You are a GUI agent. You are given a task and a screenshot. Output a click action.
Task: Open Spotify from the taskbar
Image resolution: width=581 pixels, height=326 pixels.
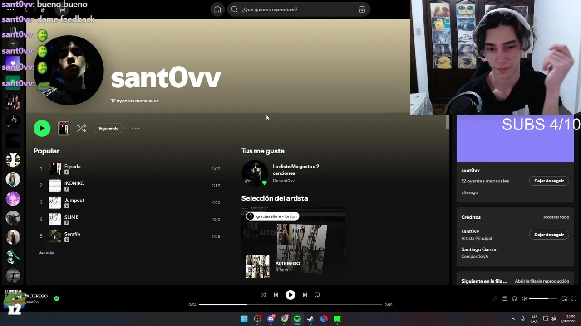(297, 319)
